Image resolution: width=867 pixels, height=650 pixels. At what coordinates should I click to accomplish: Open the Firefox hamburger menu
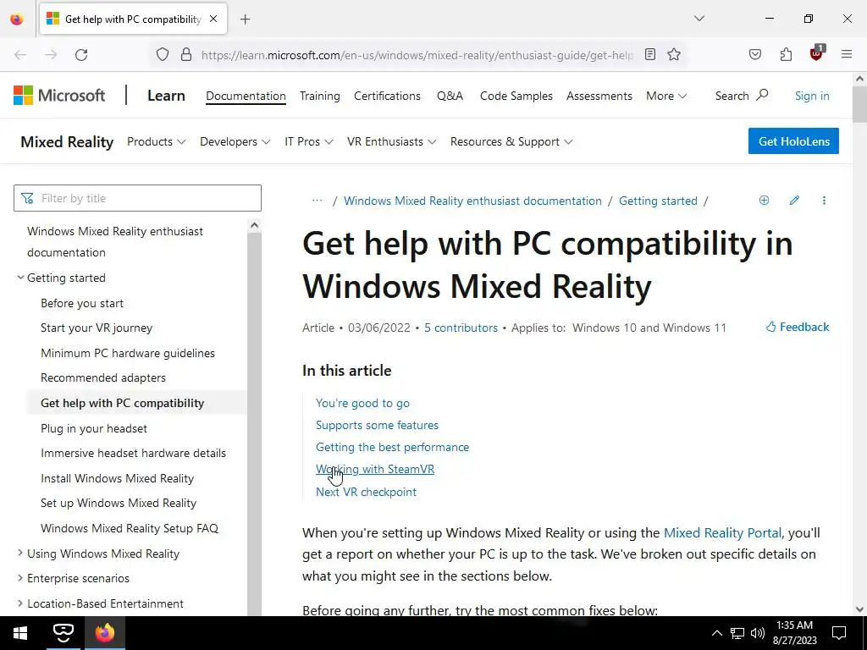[x=847, y=54]
